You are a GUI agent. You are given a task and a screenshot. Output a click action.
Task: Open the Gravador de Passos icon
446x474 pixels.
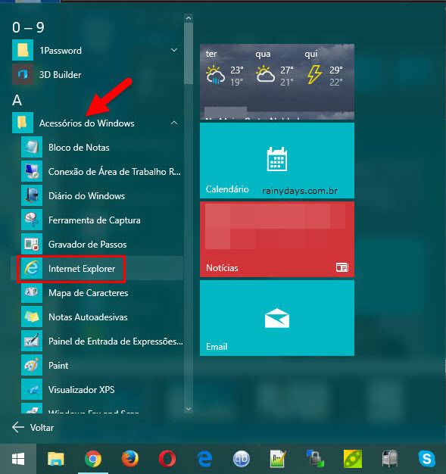(x=32, y=244)
